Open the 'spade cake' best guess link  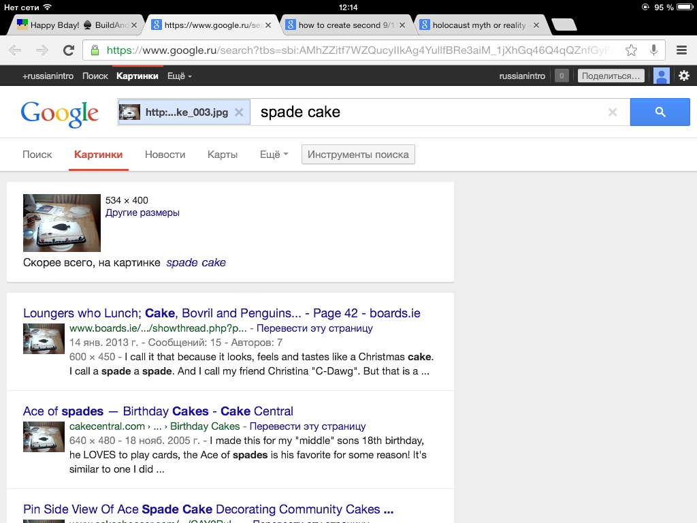click(x=196, y=262)
